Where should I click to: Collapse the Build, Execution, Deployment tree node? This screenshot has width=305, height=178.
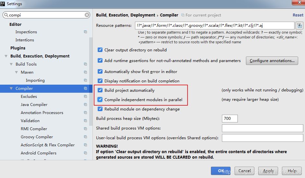click(x=6, y=56)
